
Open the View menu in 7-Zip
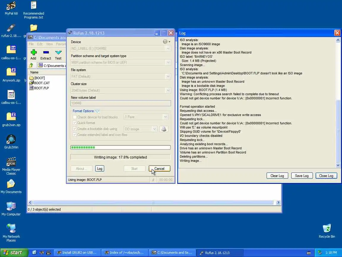click(x=49, y=44)
